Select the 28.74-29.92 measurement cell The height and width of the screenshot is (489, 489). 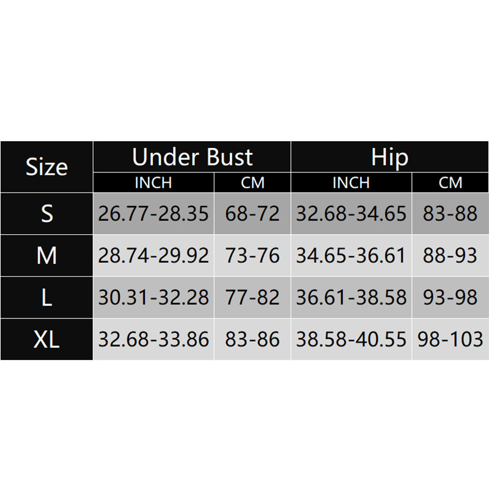point(153,256)
